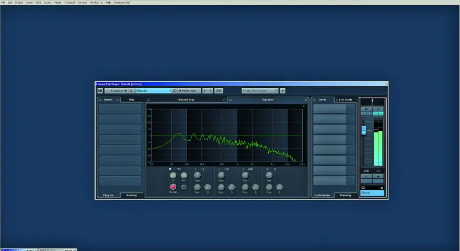
Task: Toggle Inserts bypass circle left of label
Action: point(100,100)
